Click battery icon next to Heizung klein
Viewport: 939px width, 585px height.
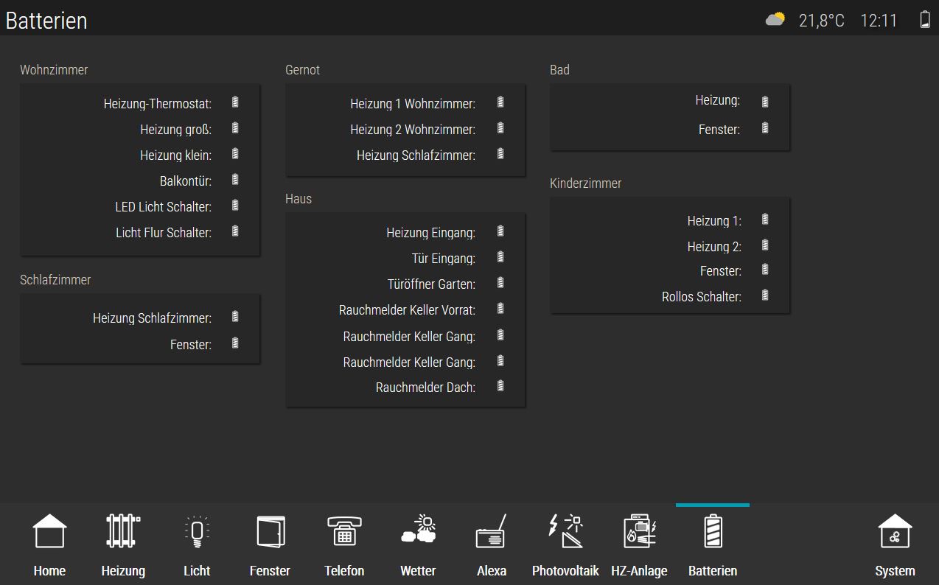[x=235, y=153]
